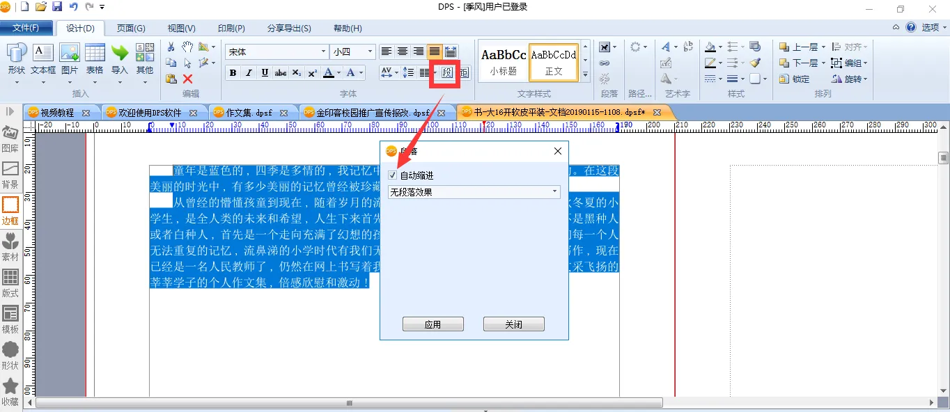Screen dimensions: 950x412
Task: Undo the last action
Action: click(73, 7)
